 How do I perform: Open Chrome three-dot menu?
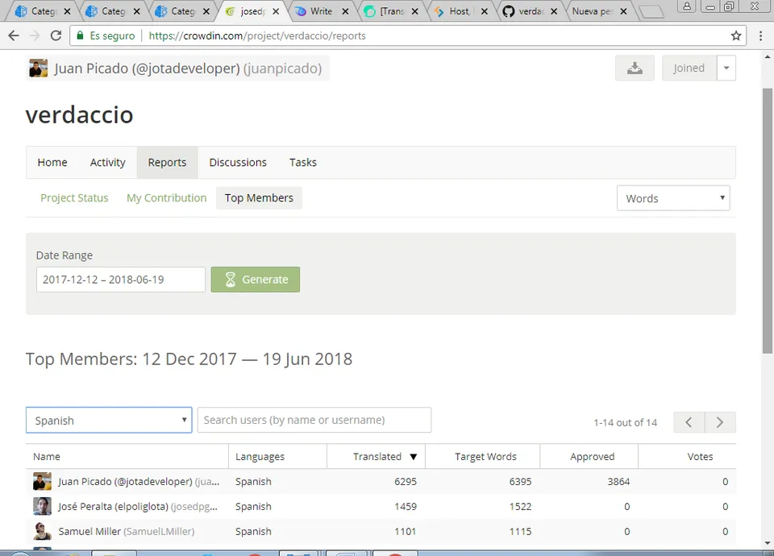tap(760, 35)
